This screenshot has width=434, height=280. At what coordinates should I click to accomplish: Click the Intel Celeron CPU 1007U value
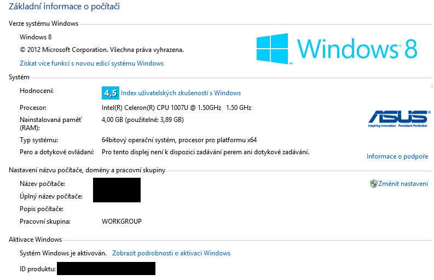click(x=176, y=108)
